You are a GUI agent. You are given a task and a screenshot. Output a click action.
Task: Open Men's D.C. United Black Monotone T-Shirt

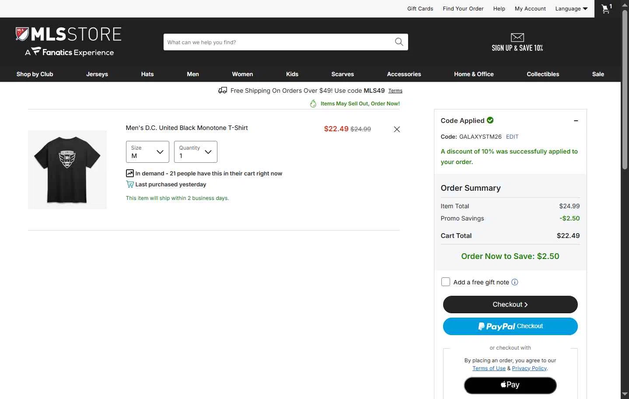187,128
